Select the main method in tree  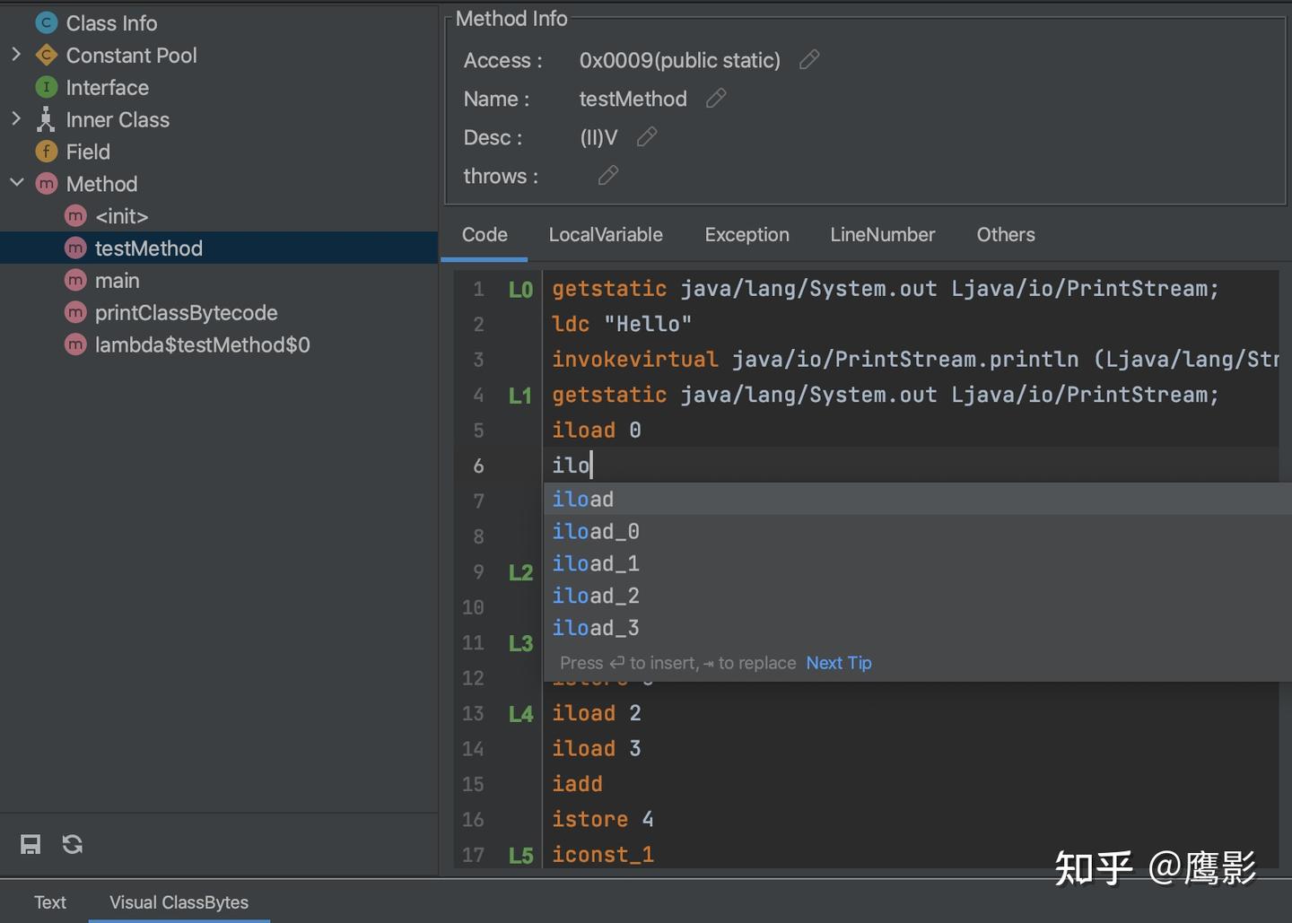tap(118, 281)
